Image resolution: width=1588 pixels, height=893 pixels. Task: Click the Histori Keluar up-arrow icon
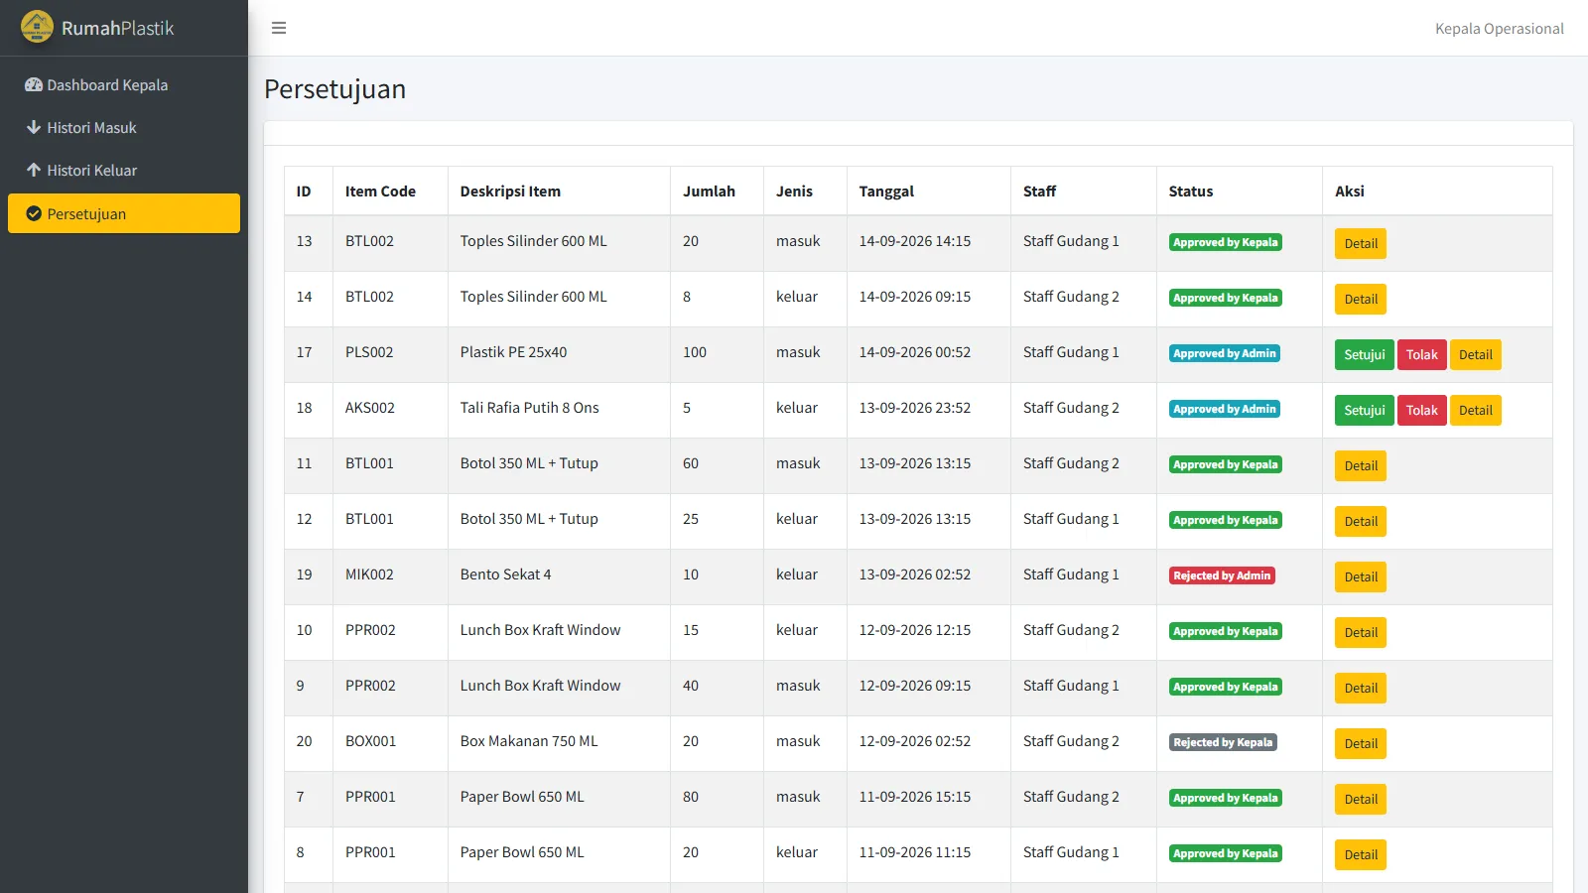[x=34, y=171]
